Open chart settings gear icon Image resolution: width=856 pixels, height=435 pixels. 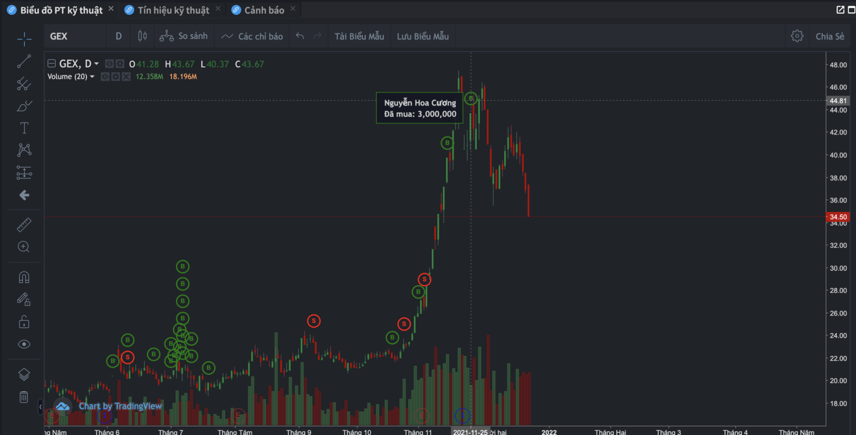pyautogui.click(x=797, y=36)
